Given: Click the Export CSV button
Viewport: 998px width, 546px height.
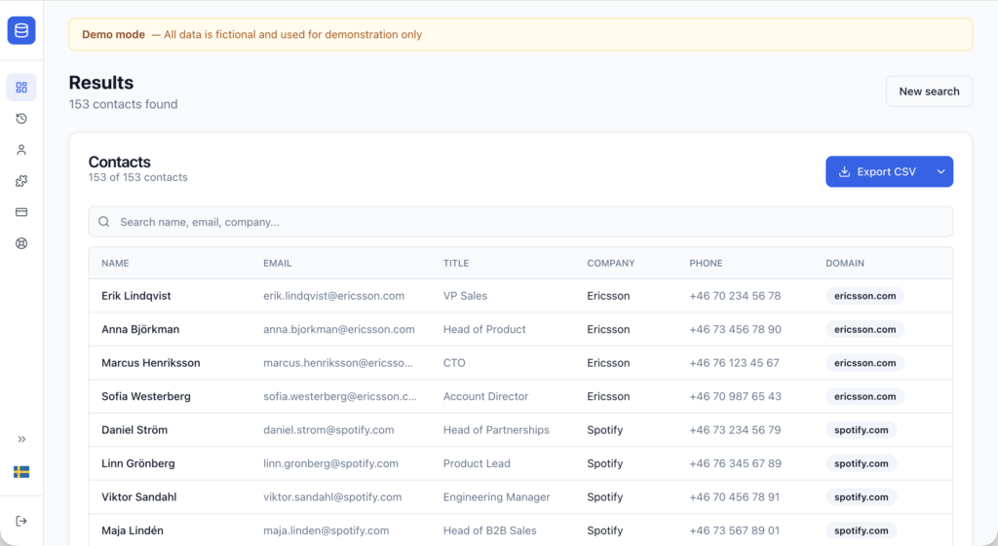Looking at the screenshot, I should (x=877, y=172).
